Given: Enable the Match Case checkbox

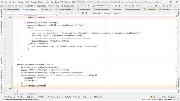Looking at the screenshot, I should [x=91, y=13].
